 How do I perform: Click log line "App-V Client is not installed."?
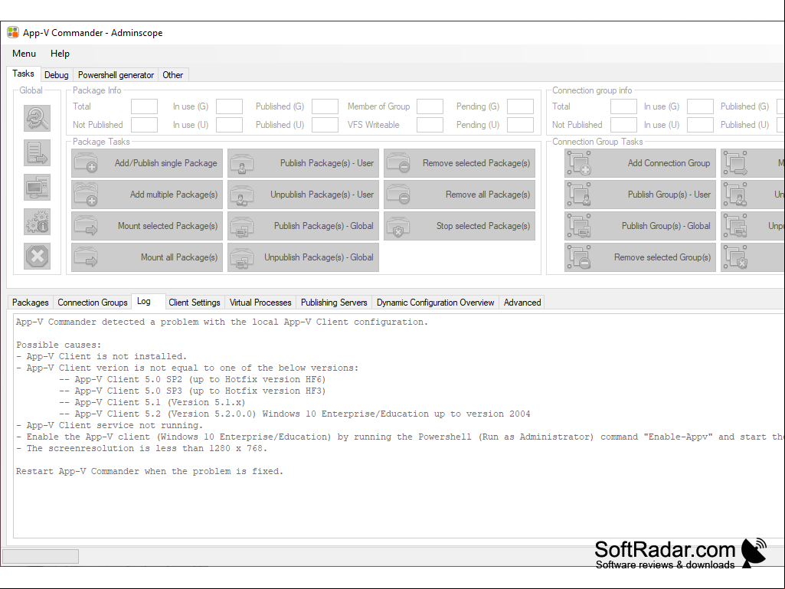(101, 357)
